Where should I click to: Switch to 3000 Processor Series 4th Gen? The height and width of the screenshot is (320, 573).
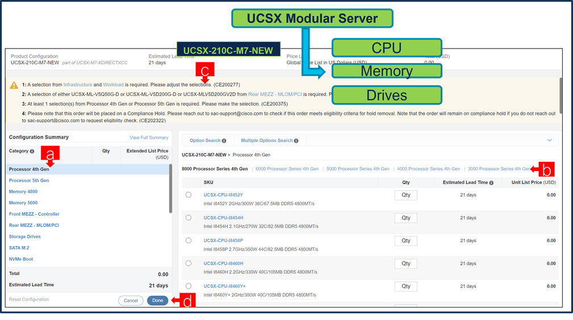pyautogui.click(x=499, y=169)
